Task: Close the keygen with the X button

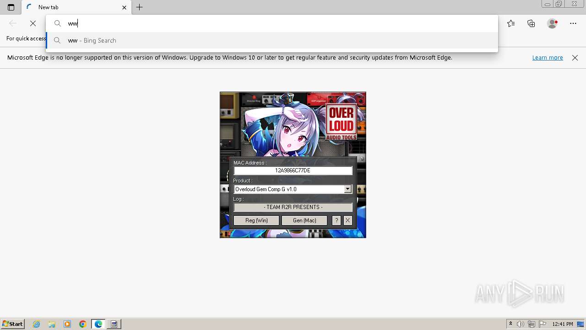Action: coord(348,220)
